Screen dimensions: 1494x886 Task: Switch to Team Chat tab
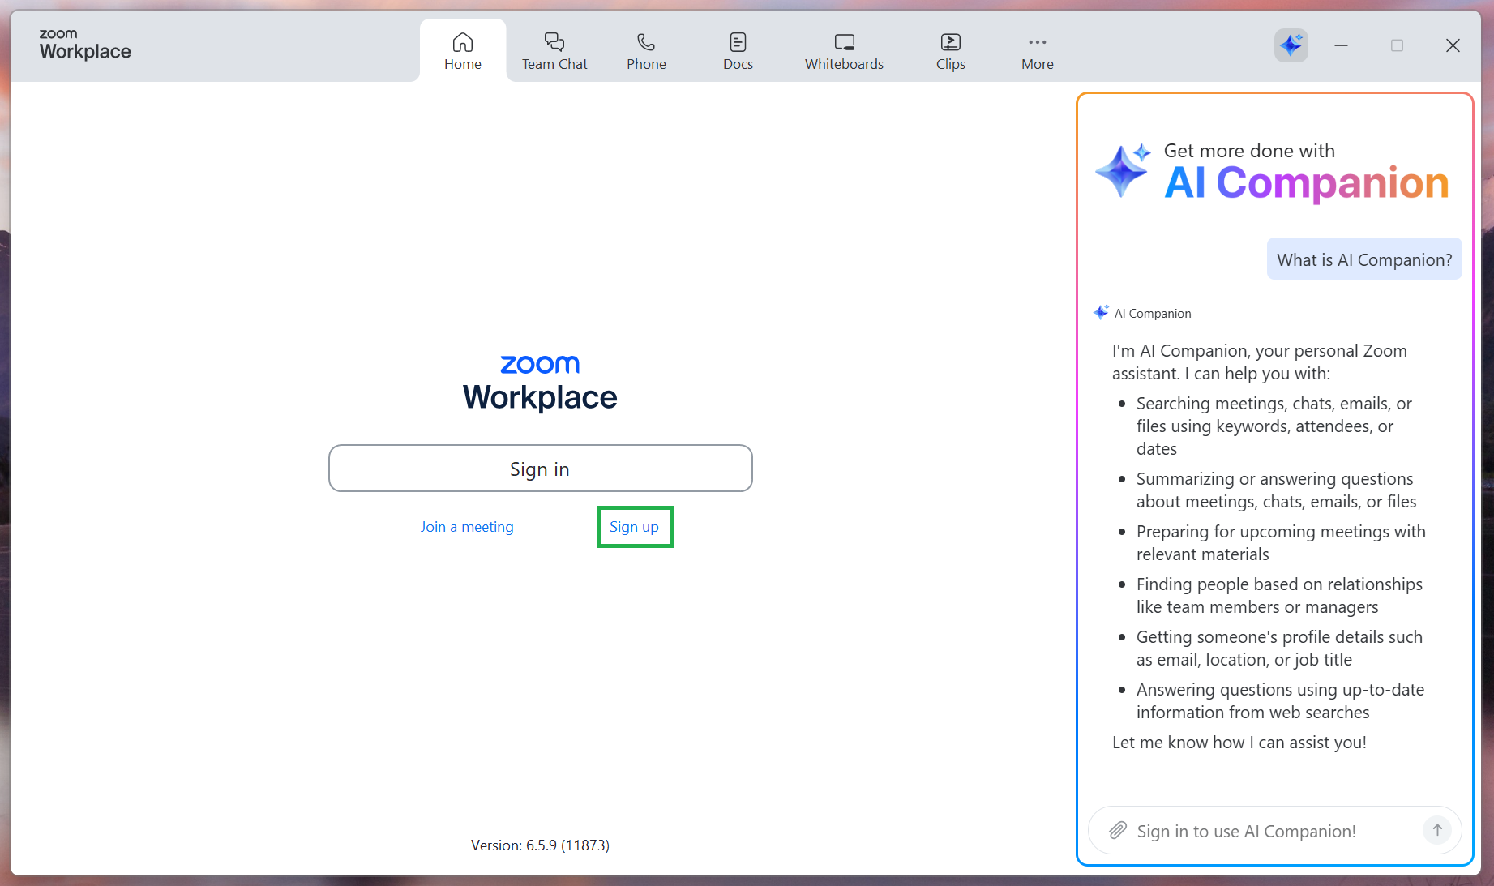(554, 51)
